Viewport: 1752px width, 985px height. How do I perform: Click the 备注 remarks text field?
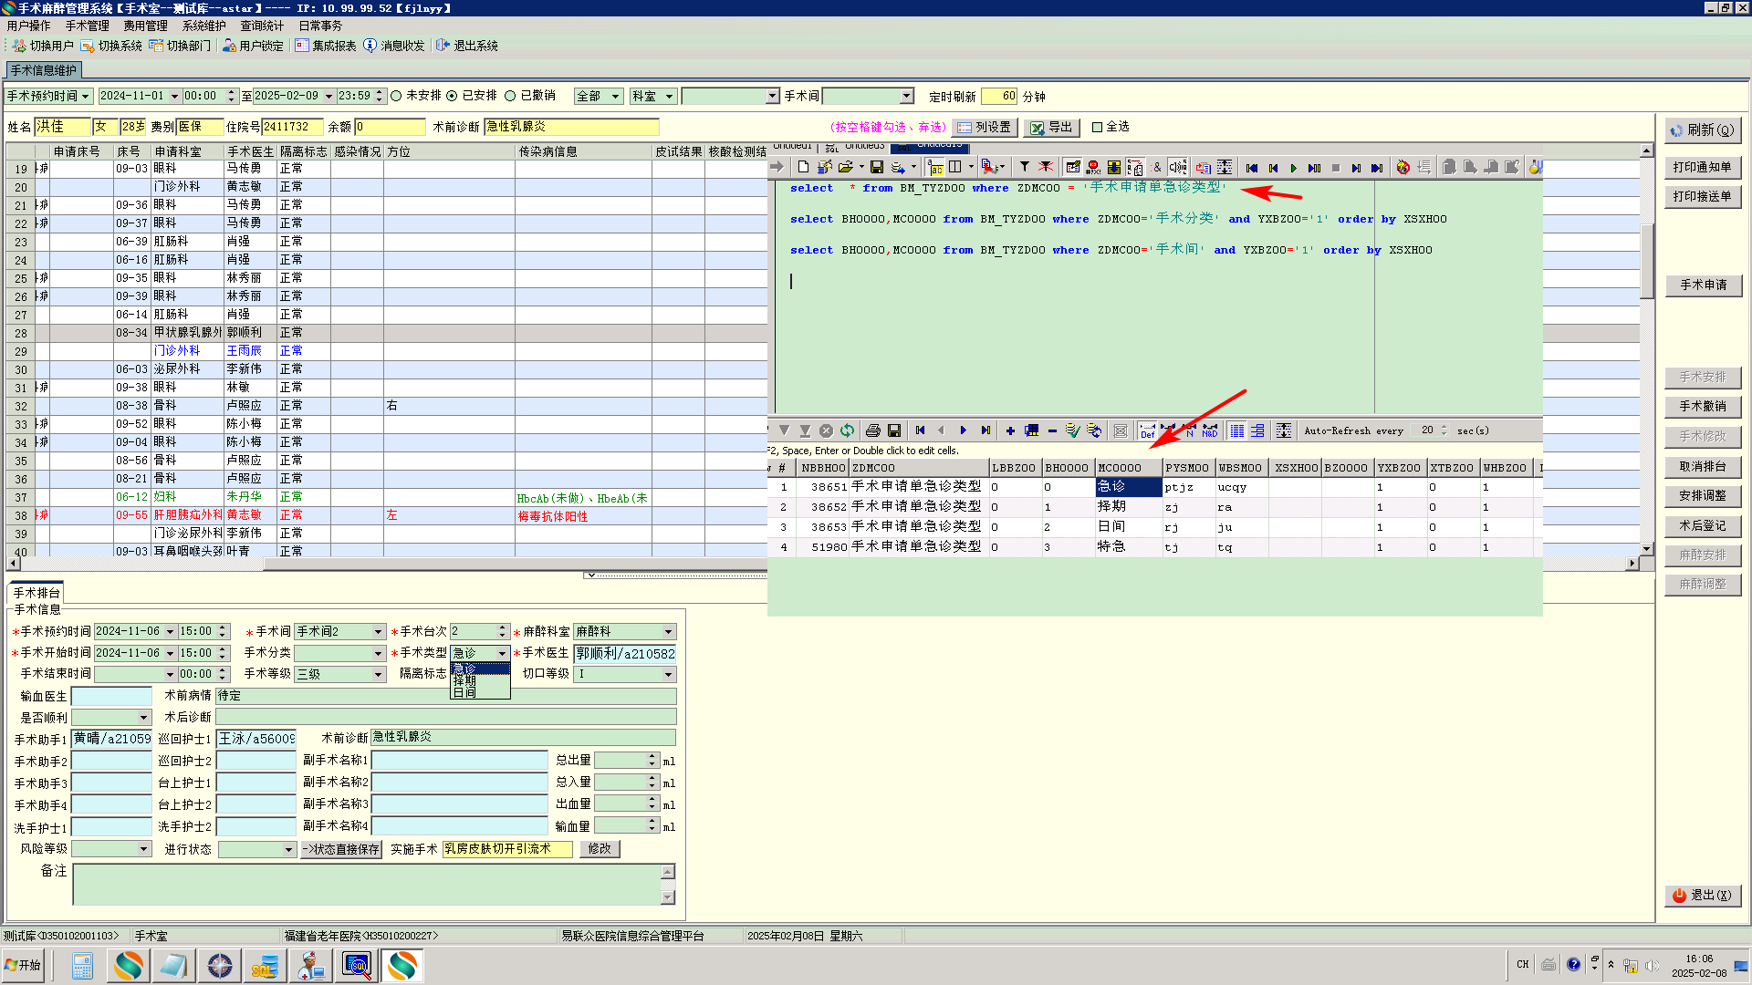coord(365,884)
